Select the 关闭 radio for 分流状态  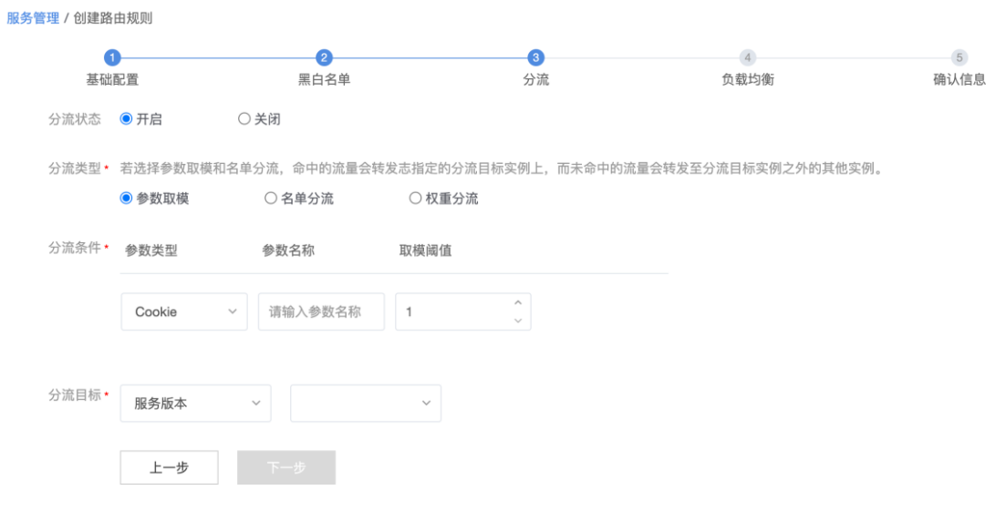click(244, 118)
